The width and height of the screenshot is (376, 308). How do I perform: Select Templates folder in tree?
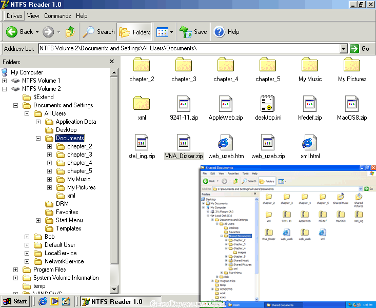[x=69, y=228]
